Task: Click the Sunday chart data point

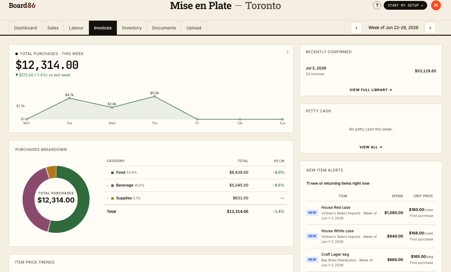Action: (x=283, y=119)
